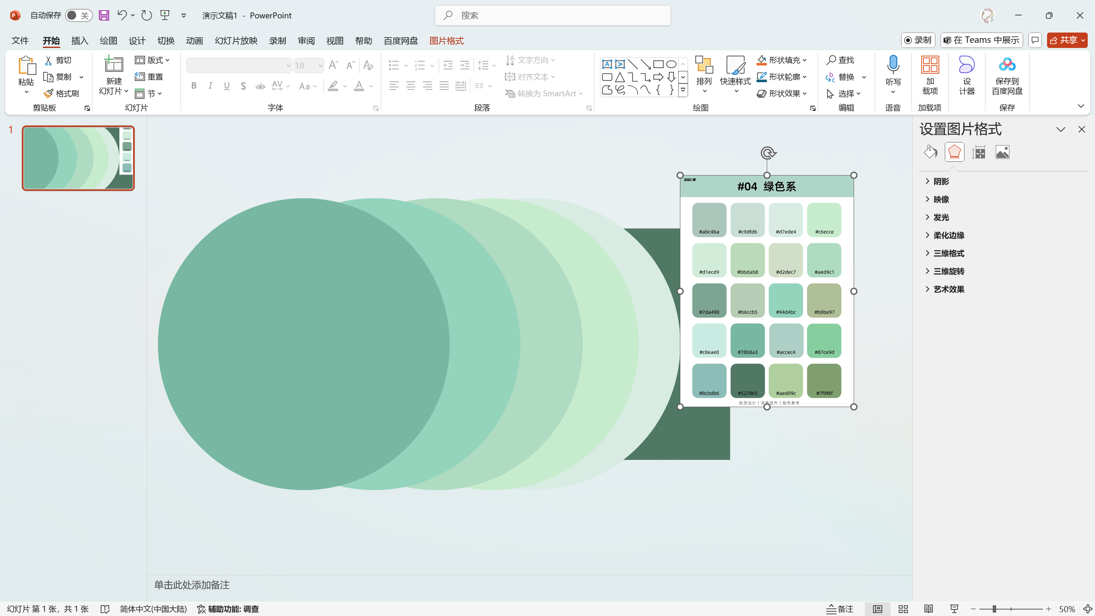1095x616 pixels.
Task: Select the text box shape in gallery
Action: [x=607, y=64]
